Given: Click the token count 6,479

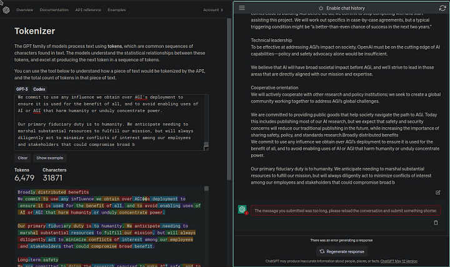Looking at the screenshot, I should (x=24, y=178).
